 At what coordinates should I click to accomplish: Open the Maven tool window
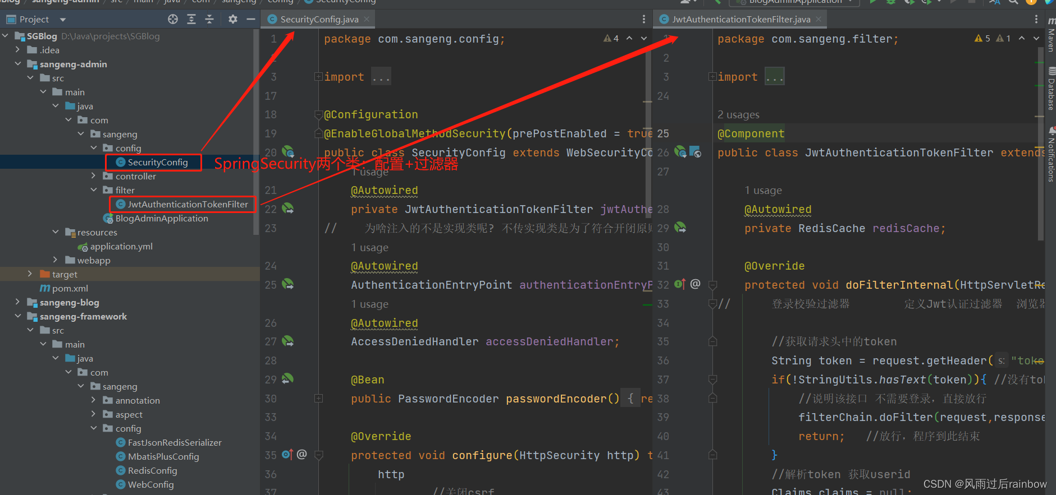pyautogui.click(x=1051, y=35)
